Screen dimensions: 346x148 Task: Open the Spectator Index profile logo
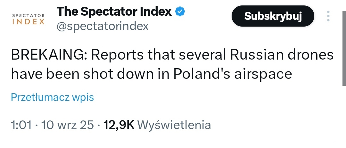click(28, 19)
